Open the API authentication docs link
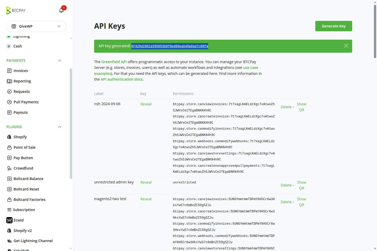 (121, 79)
